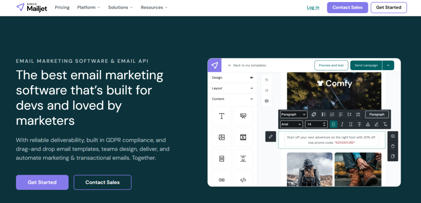Toggle Strikethrough formatting
Viewport: 421px width, 203px height.
(x=359, y=124)
